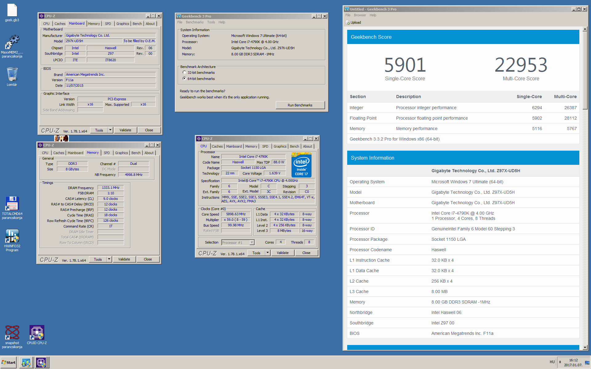Image resolution: width=591 pixels, height=369 pixels.
Task: Click Validate in Mainboard CPU-Z window
Action: (125, 130)
